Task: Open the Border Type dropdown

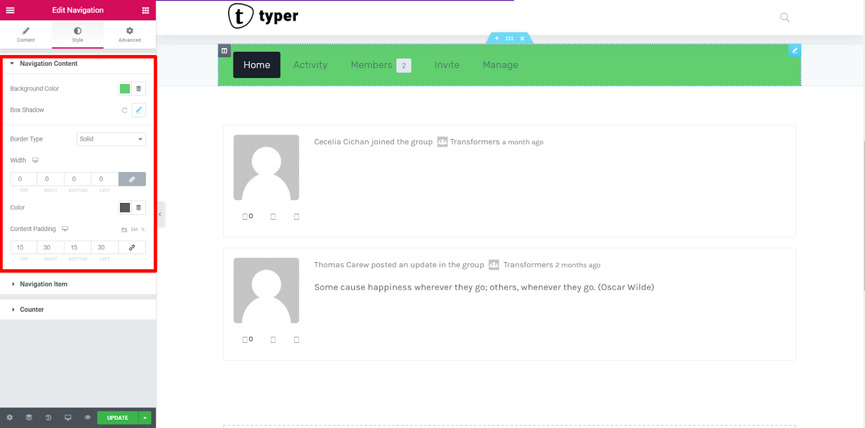Action: (x=111, y=139)
